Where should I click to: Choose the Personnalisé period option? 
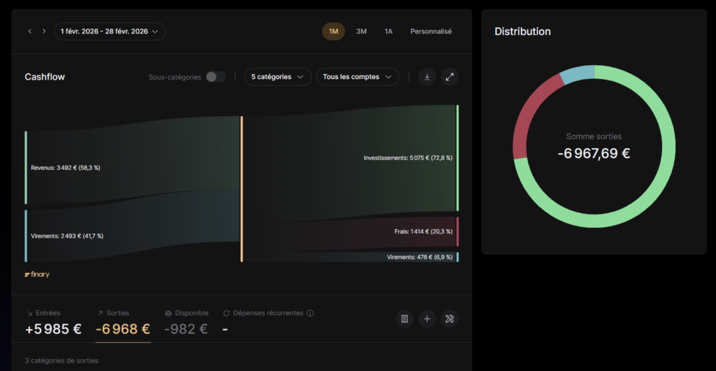click(x=431, y=31)
